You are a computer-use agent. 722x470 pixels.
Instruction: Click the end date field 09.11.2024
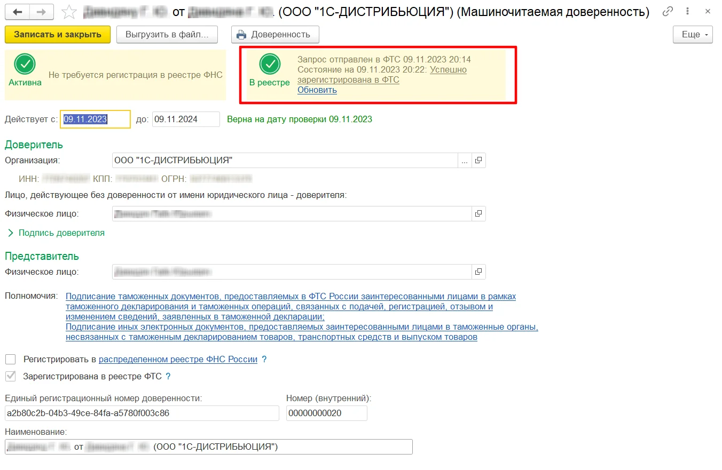pos(186,120)
